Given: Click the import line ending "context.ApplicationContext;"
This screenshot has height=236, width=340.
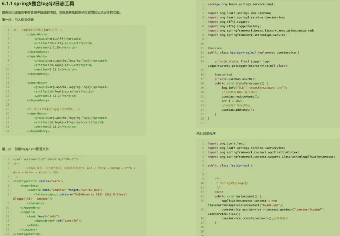Looking at the screenshot, I should coord(254,152).
